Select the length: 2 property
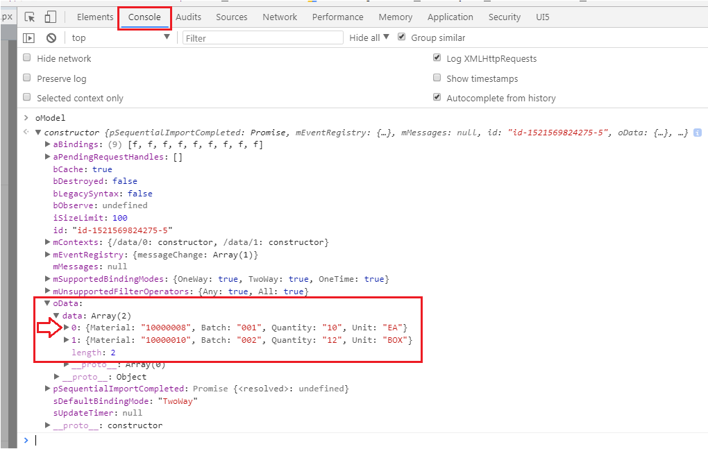The image size is (708, 449). (94, 353)
